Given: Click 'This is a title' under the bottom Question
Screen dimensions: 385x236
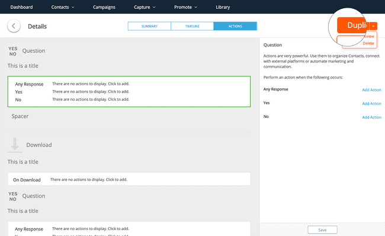Looking at the screenshot, I should (x=23, y=211).
